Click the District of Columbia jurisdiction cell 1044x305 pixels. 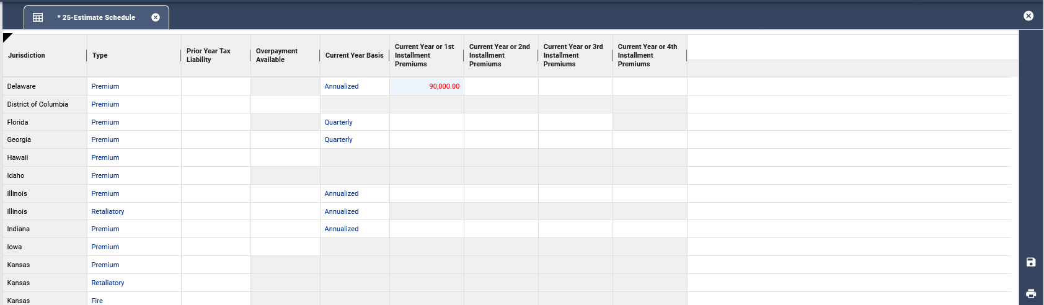pos(45,104)
